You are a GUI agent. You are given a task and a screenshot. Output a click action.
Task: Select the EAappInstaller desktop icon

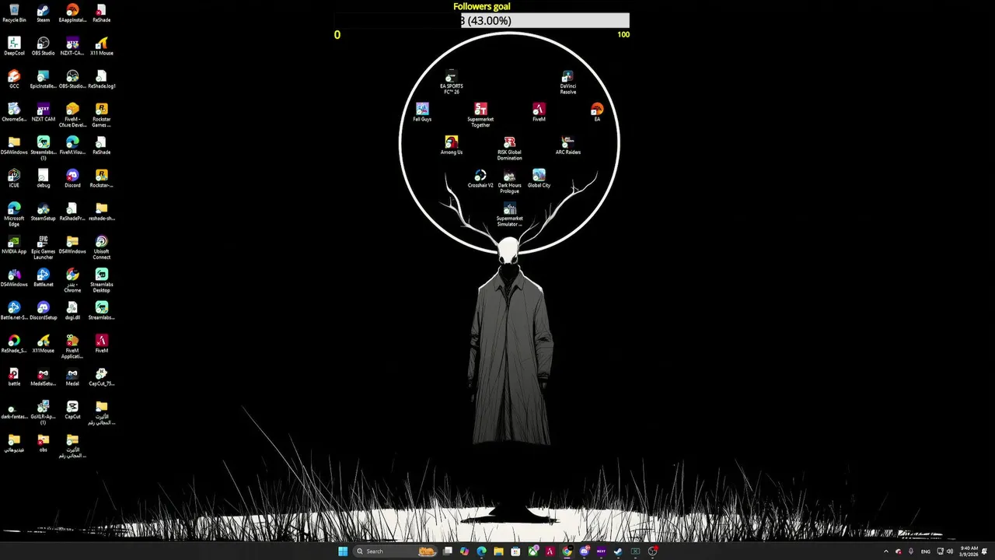[72, 13]
